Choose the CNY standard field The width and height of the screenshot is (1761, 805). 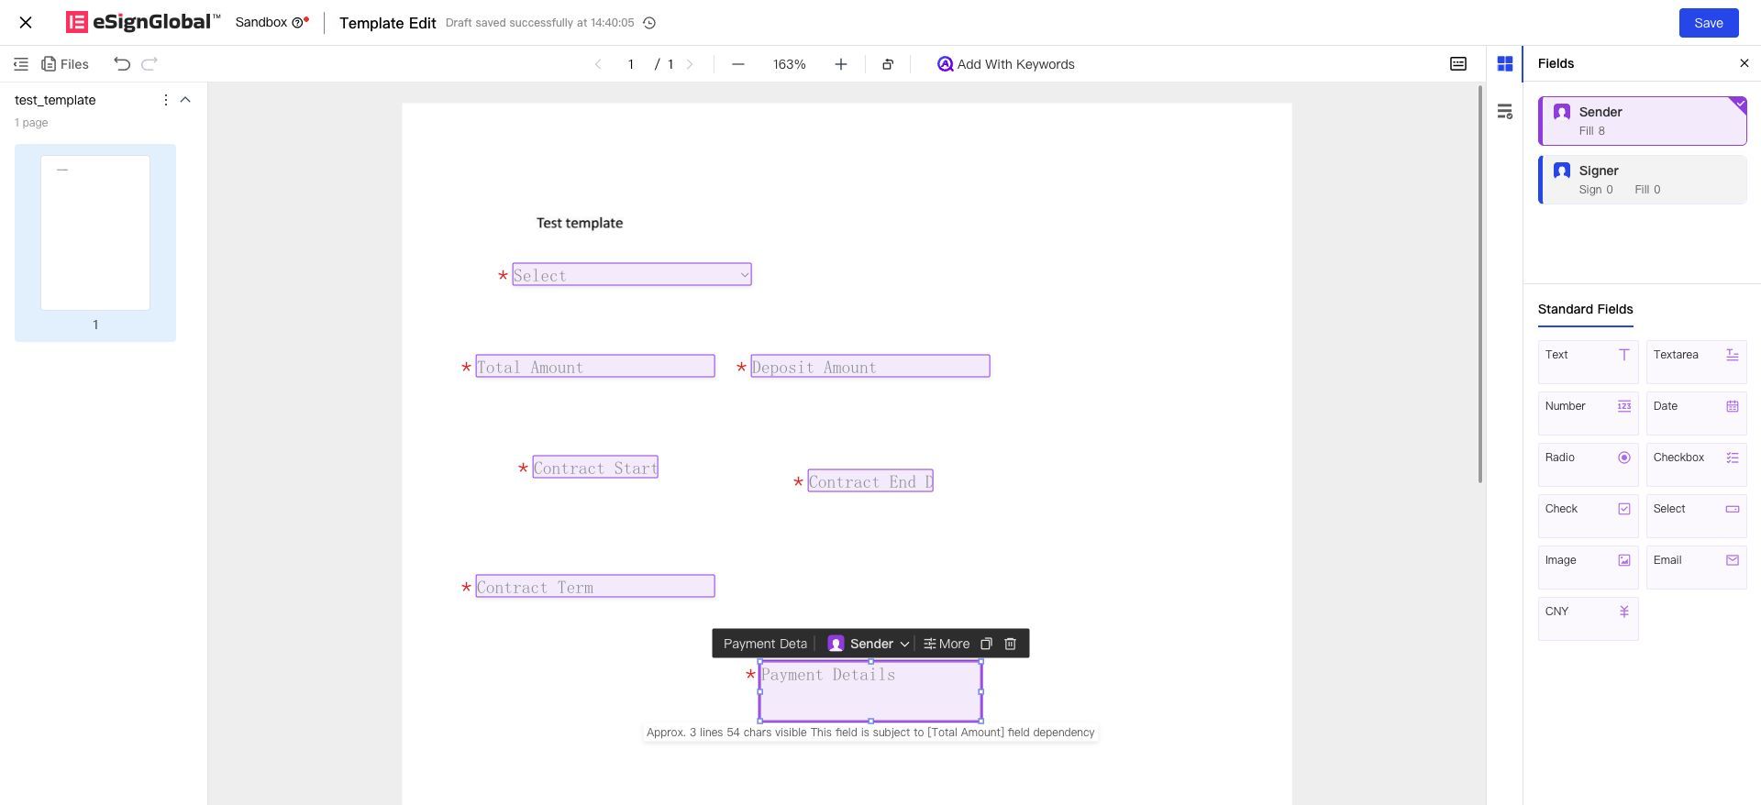[1589, 619]
